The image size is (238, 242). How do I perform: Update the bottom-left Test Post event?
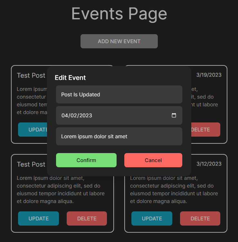pos(38,218)
